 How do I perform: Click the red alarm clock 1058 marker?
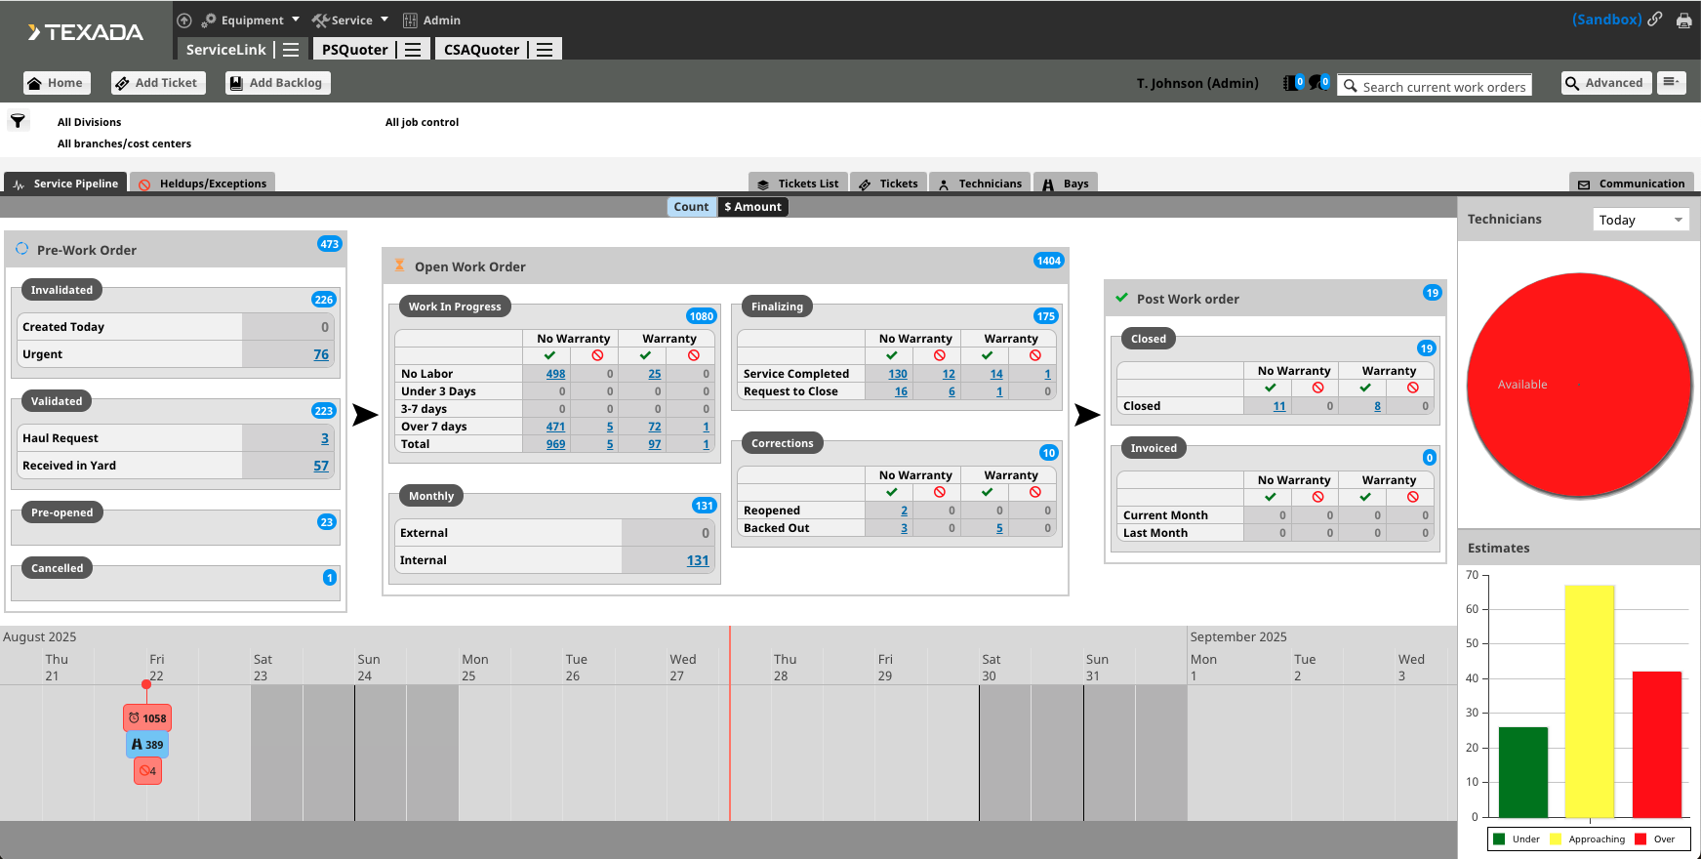pyautogui.click(x=147, y=718)
